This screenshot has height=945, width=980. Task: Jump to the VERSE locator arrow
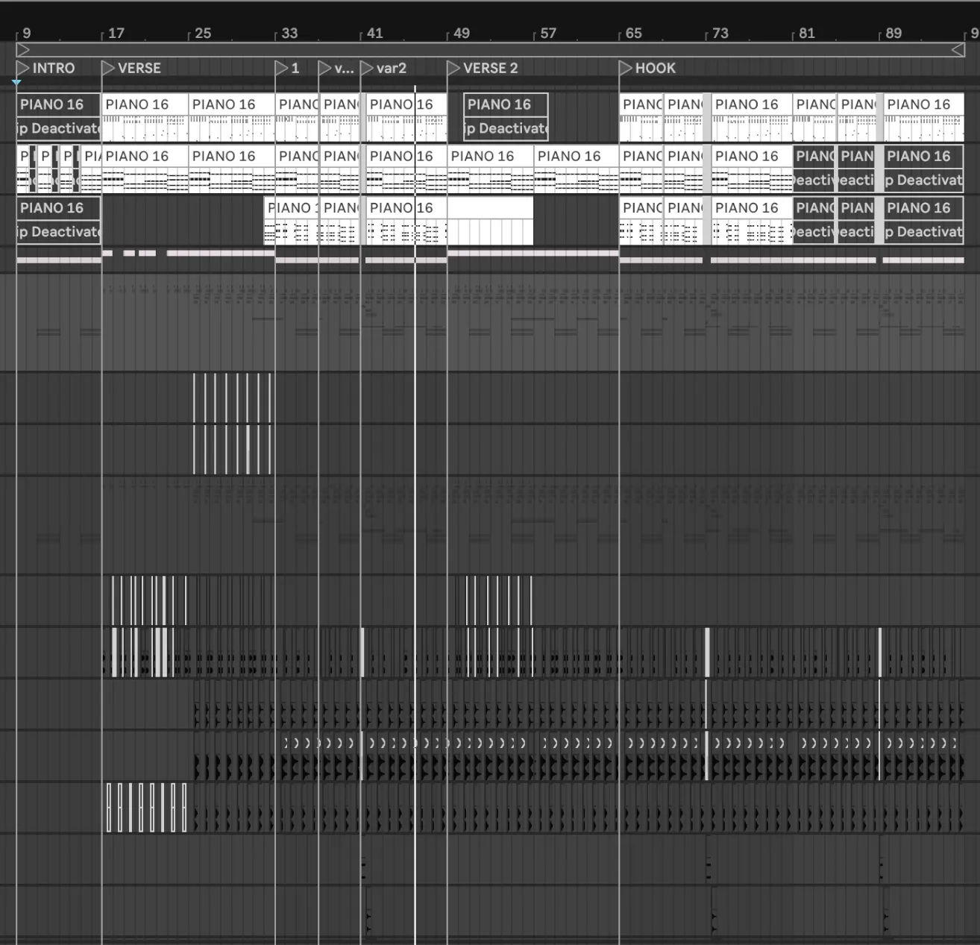108,68
